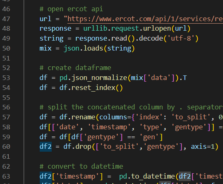
Task: Click 'rename' on line 57
Action: 83,117
